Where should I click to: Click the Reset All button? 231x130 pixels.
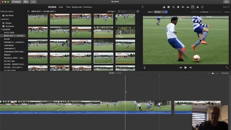pyautogui.click(x=226, y=7)
